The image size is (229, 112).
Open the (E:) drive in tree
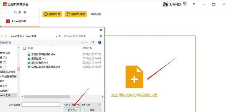click(3, 62)
